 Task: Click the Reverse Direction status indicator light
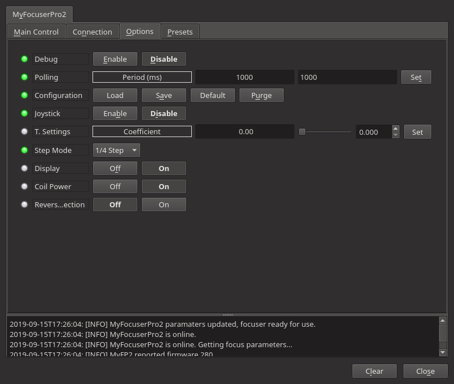(x=24, y=204)
